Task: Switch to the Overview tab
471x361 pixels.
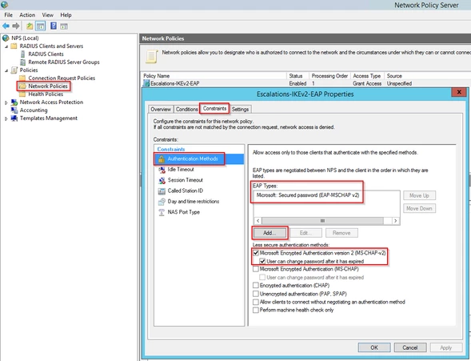Action: (161, 109)
